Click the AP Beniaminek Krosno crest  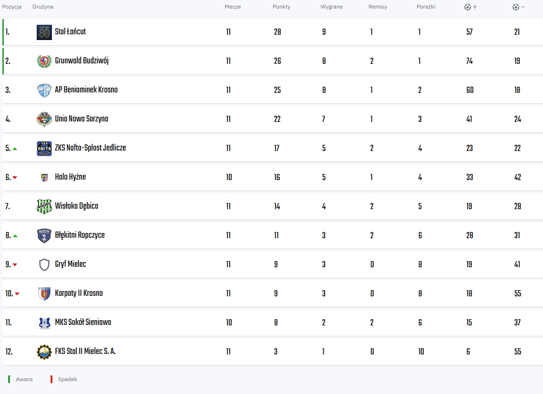coord(44,91)
